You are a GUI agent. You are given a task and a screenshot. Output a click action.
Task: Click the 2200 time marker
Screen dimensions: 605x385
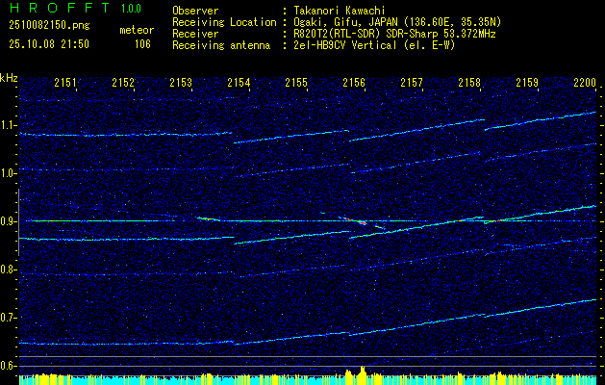pyautogui.click(x=585, y=82)
